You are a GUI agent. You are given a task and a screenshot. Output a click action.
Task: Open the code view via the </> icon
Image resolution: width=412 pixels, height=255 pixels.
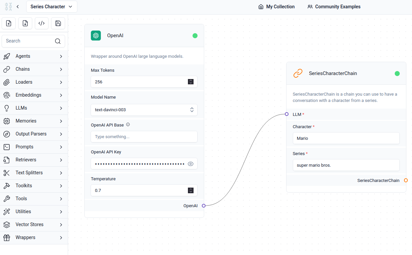pyautogui.click(x=41, y=23)
